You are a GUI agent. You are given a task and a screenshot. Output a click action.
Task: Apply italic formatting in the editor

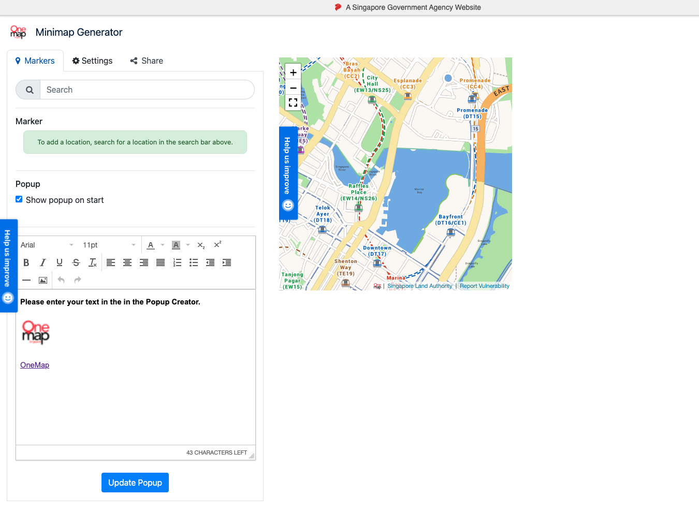coord(43,262)
